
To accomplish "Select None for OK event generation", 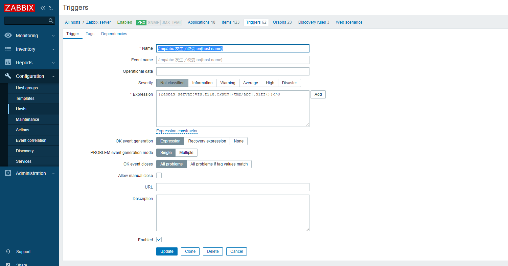I will point(239,141).
